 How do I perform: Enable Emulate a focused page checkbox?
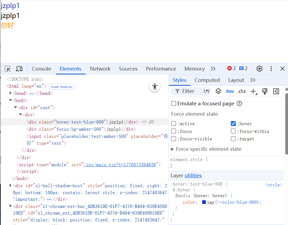(x=174, y=103)
